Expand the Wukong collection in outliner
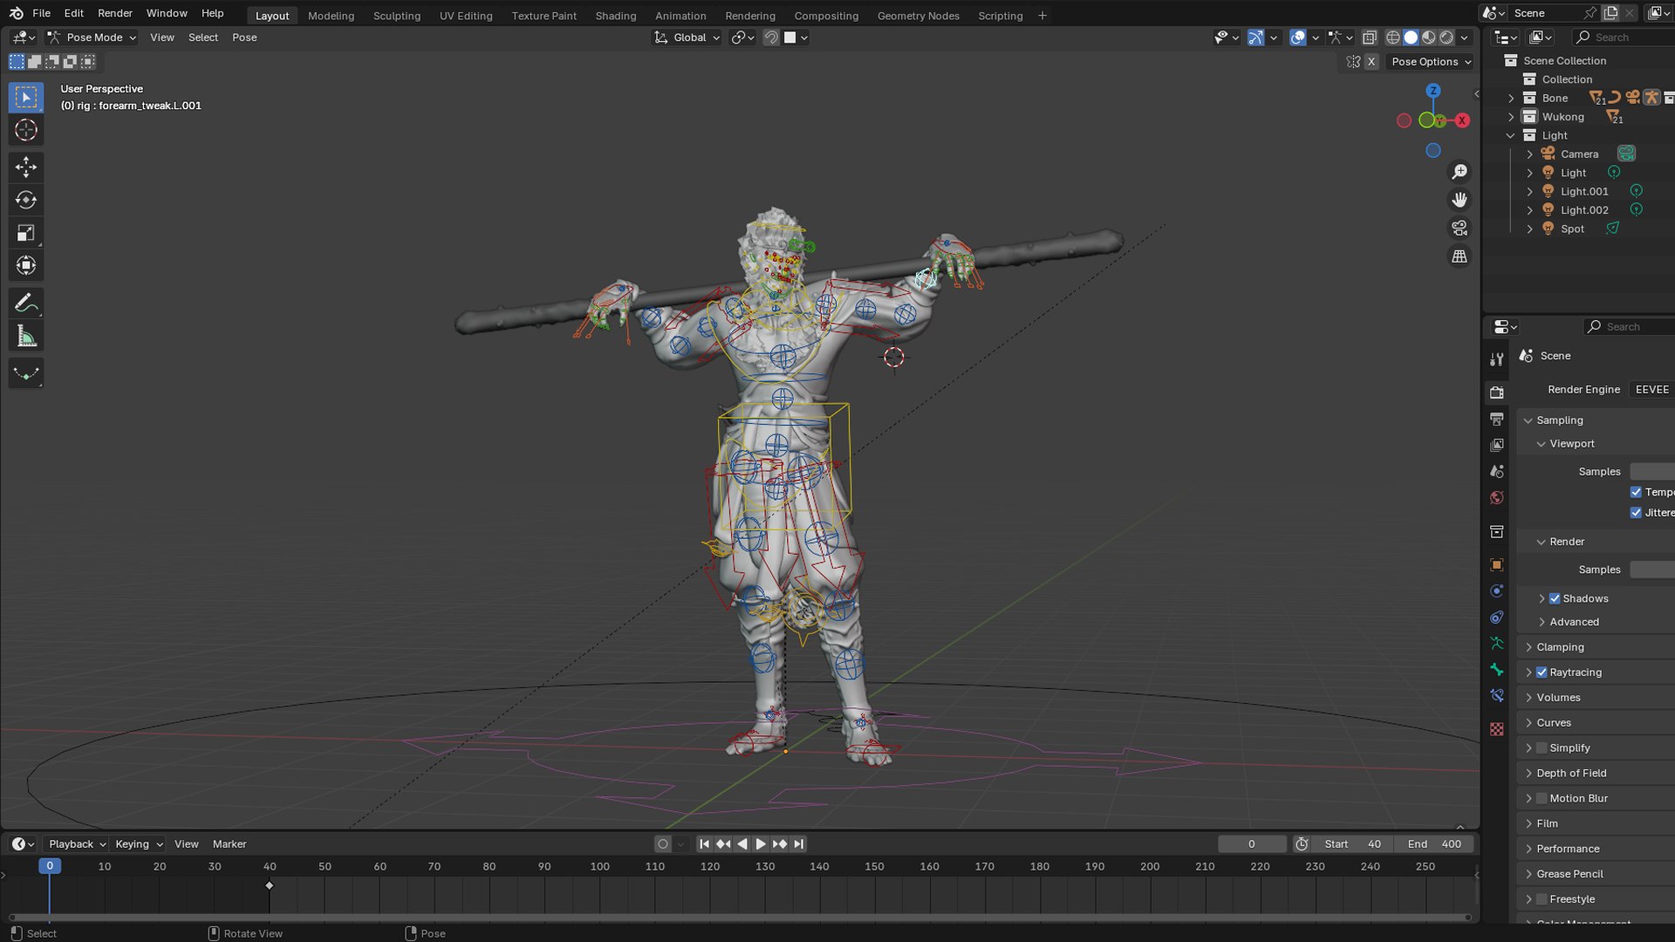This screenshot has height=942, width=1675. coord(1511,117)
